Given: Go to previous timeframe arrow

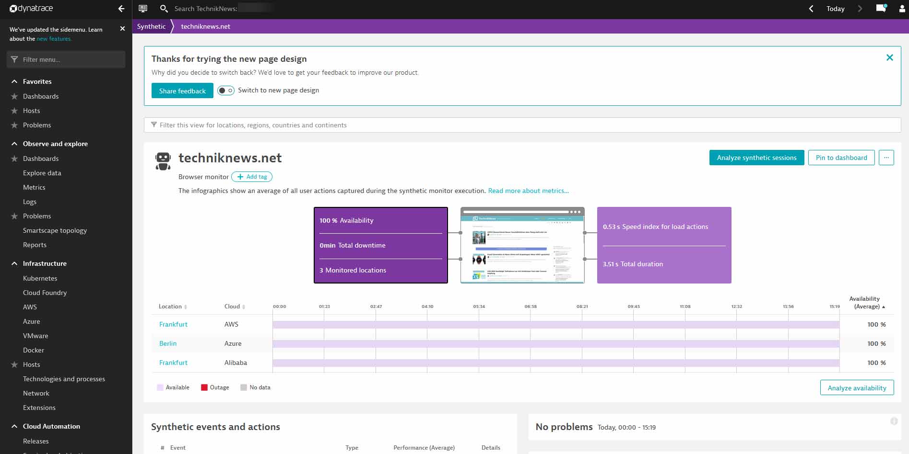Looking at the screenshot, I should click(x=811, y=9).
